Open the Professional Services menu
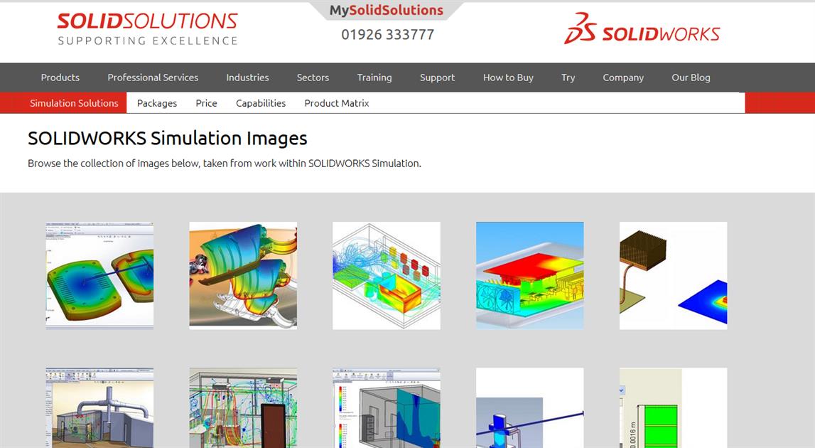Image resolution: width=815 pixels, height=448 pixels. pos(153,78)
